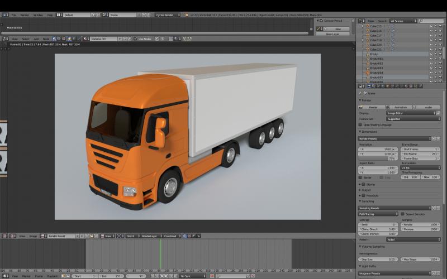The width and height of the screenshot is (447, 279).
Task: Open the timeline Marker menu
Action: [x=26, y=276]
